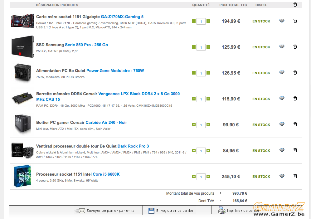The width and height of the screenshot is (311, 219).
Task: Decrease Corsair Vengeance memory quantity
Action: pyautogui.click(x=194, y=99)
